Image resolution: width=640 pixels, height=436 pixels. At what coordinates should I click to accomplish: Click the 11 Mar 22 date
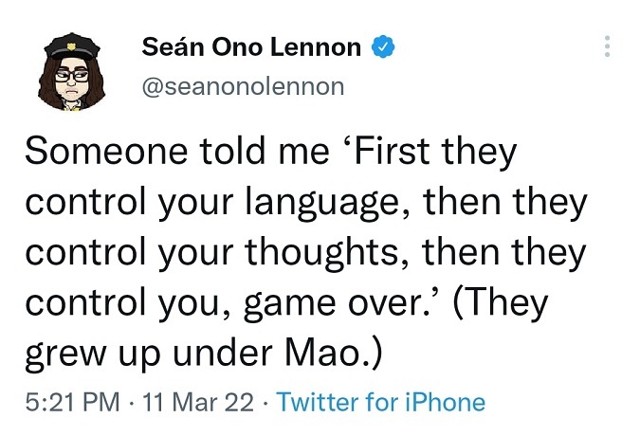coord(198,402)
